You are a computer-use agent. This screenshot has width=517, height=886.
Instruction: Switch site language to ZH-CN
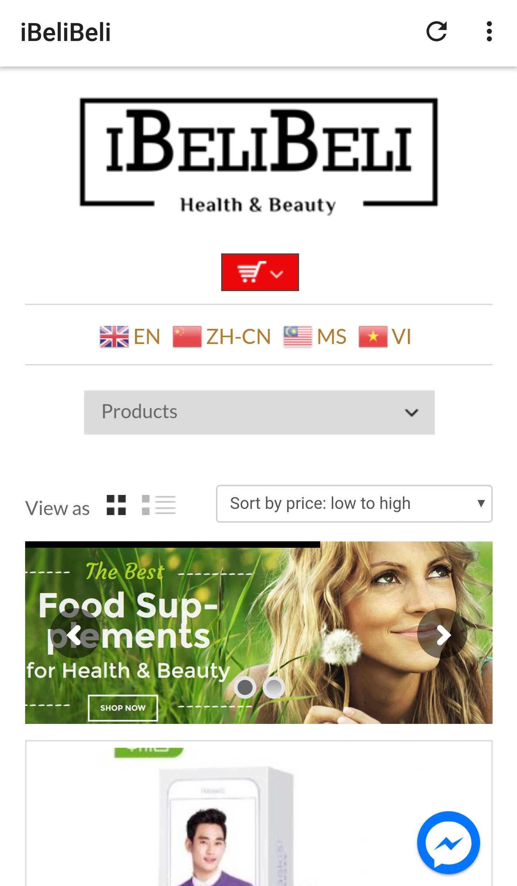pos(238,337)
